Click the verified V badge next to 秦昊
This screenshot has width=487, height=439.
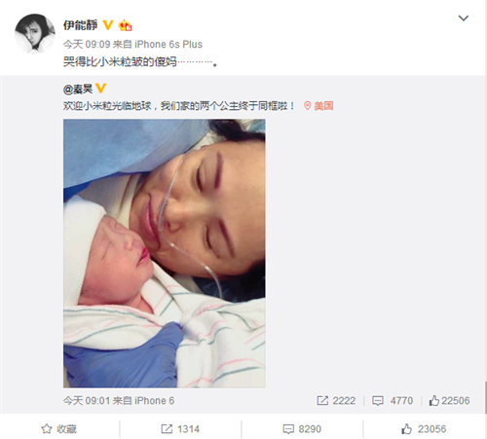101,88
